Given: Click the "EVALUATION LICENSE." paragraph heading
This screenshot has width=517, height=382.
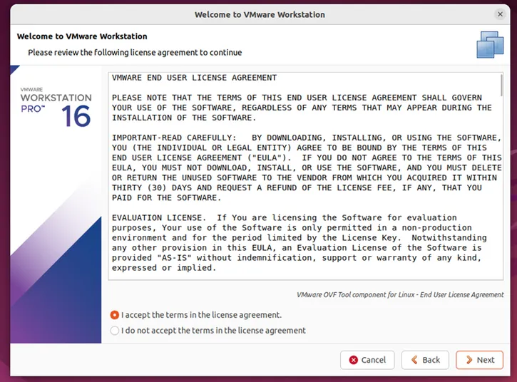Looking at the screenshot, I should pyautogui.click(x=159, y=218).
